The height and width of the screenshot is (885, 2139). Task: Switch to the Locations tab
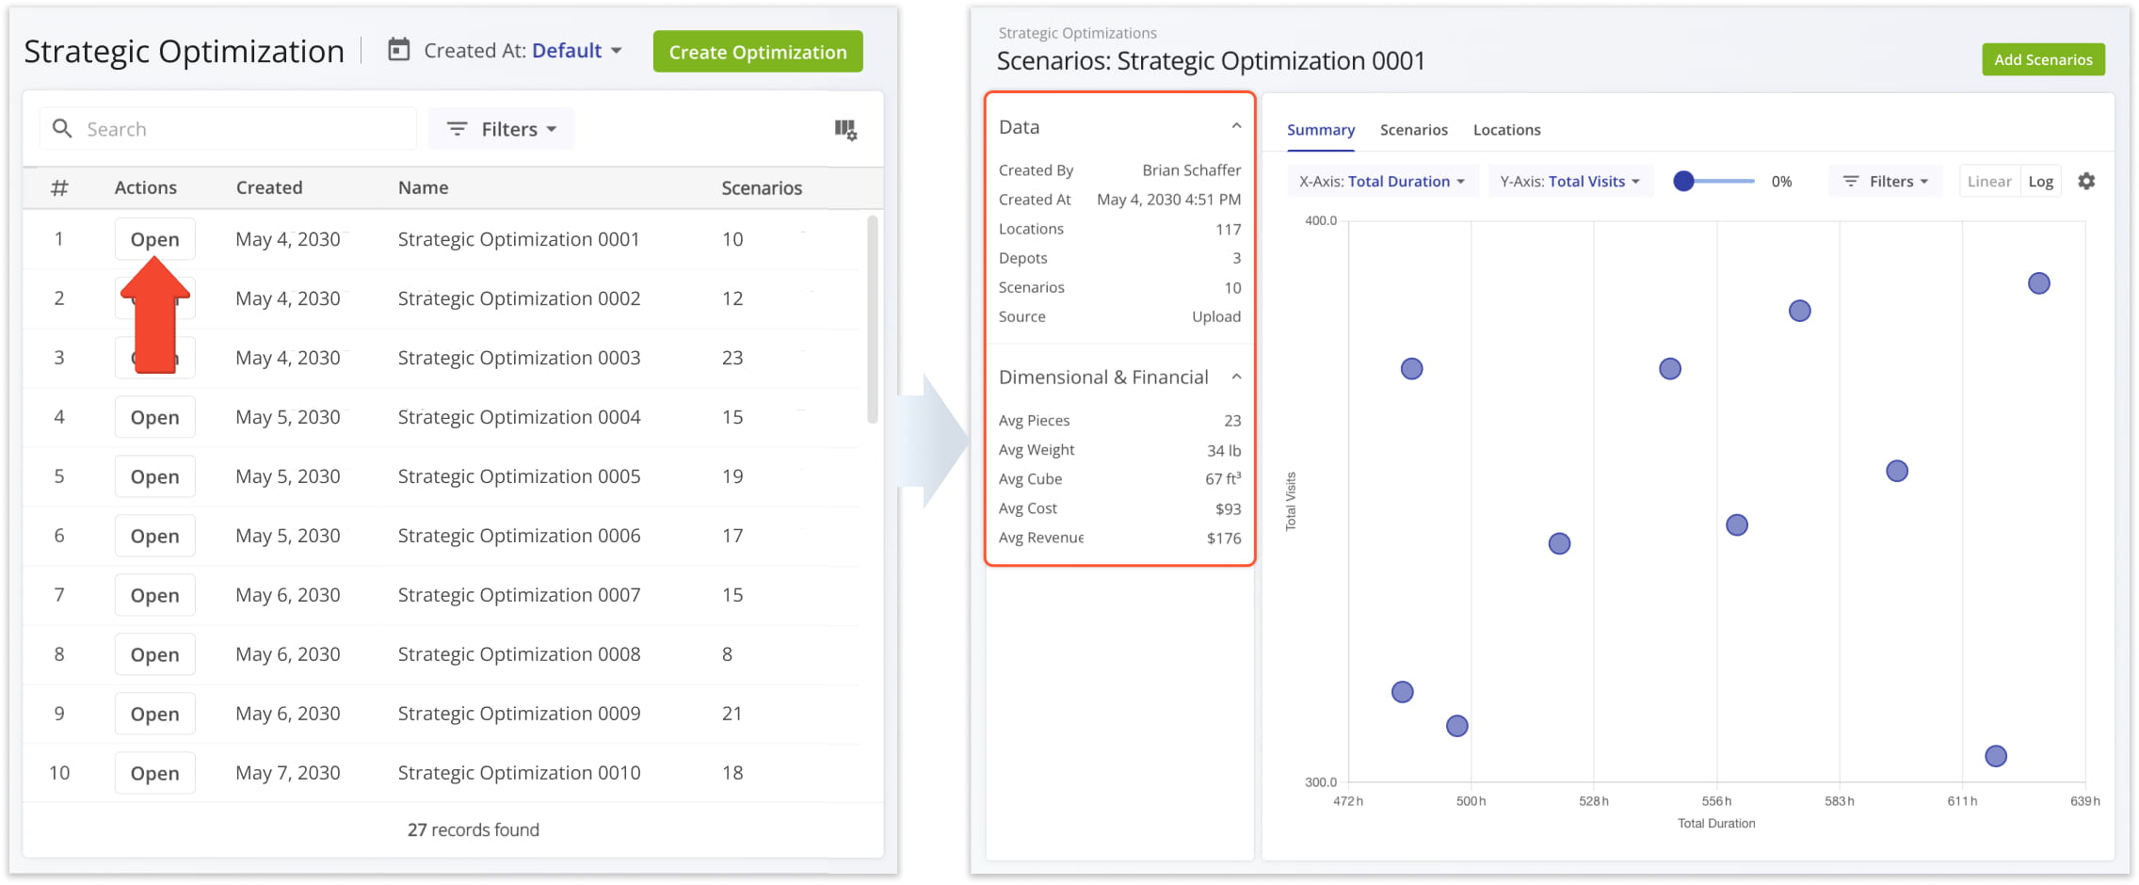pyautogui.click(x=1506, y=130)
